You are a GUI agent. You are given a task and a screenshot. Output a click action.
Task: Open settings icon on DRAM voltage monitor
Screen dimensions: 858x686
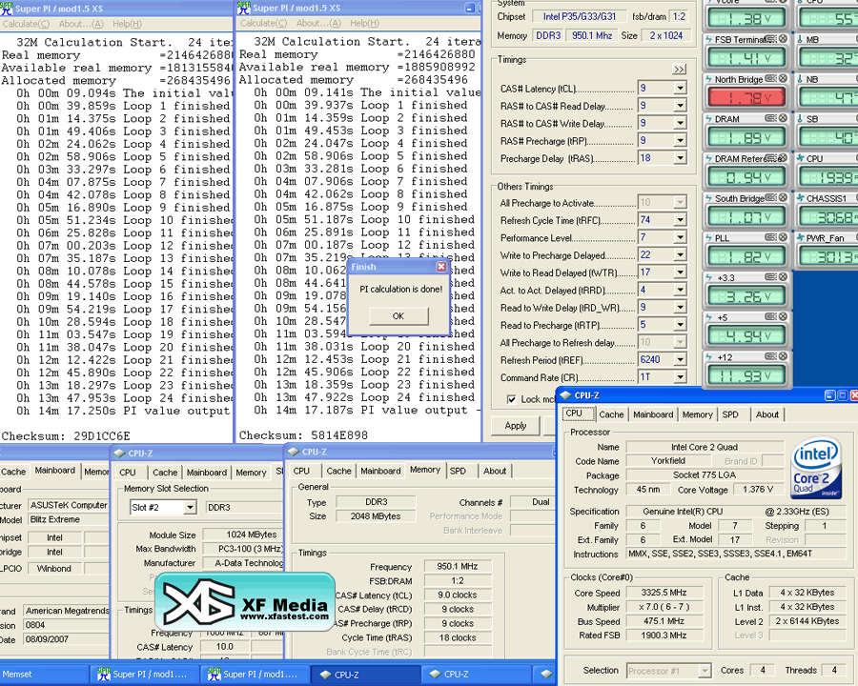[x=770, y=118]
